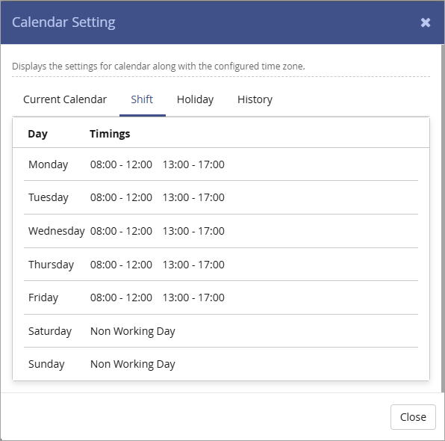The width and height of the screenshot is (445, 441).
Task: Select the Monday row label
Action: (49, 164)
